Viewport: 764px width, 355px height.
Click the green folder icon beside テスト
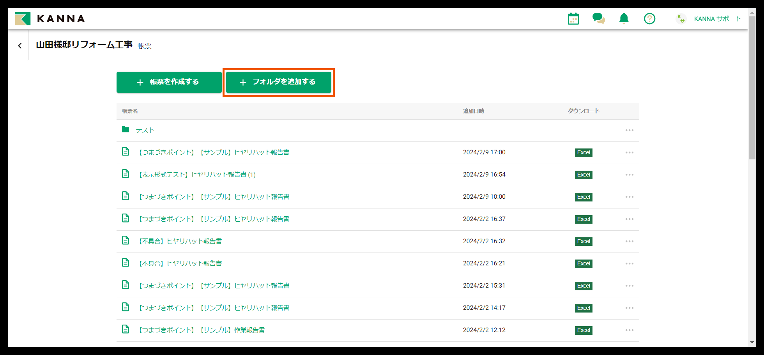[126, 129]
